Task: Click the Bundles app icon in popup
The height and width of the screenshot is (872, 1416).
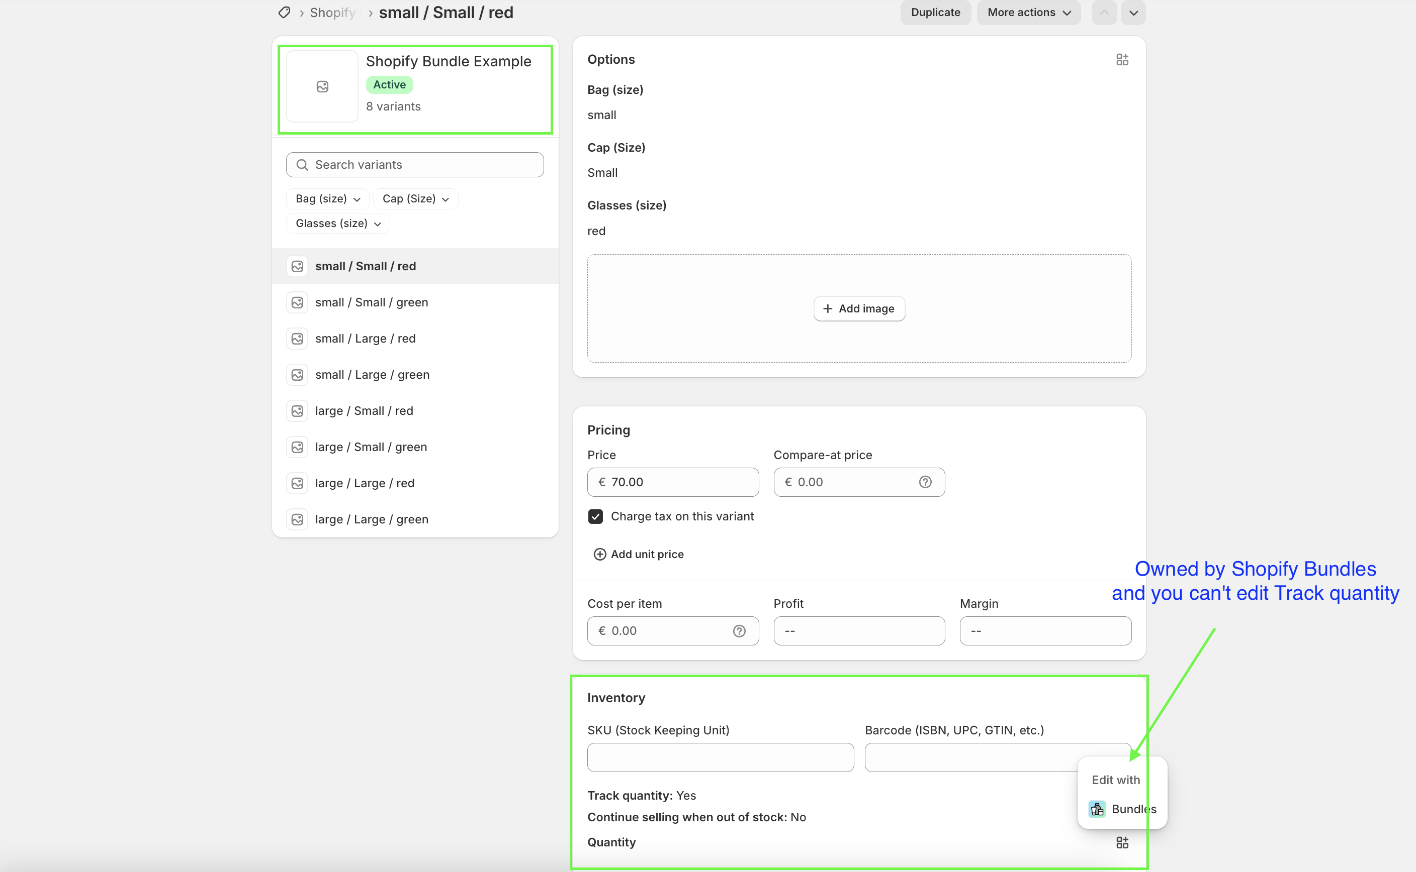Action: click(1097, 809)
